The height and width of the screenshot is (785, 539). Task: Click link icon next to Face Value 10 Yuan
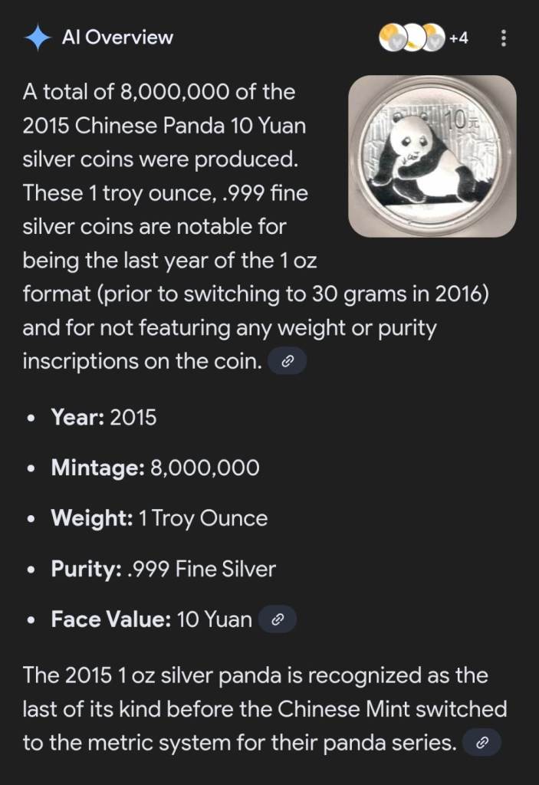[278, 619]
